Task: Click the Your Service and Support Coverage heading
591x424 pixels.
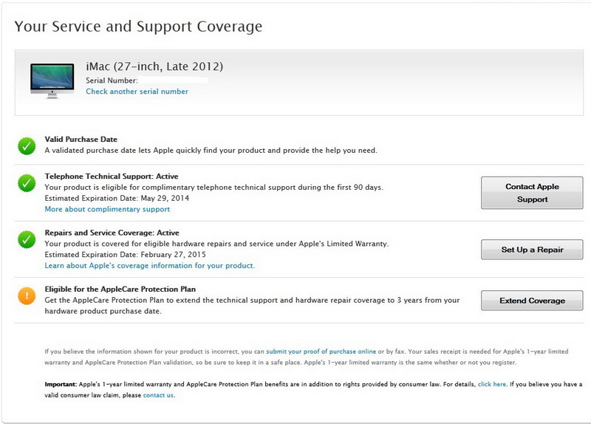Action: tap(138, 27)
